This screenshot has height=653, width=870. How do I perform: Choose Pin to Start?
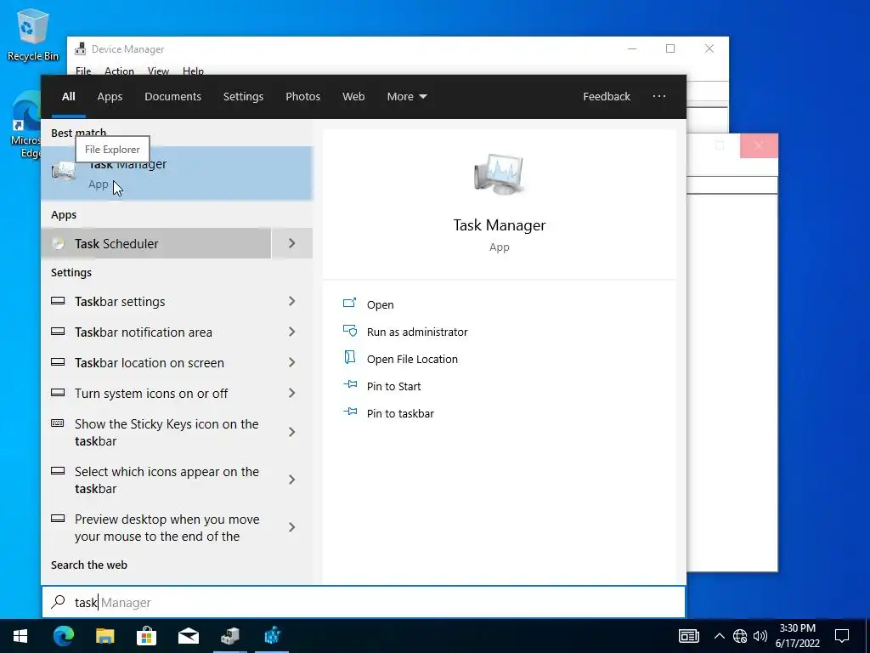(393, 387)
